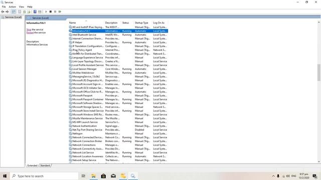Click the scroll-up arrow of services list
Image resolution: width=321 pixels, height=180 pixels.
pyautogui.click(x=319, y=22)
